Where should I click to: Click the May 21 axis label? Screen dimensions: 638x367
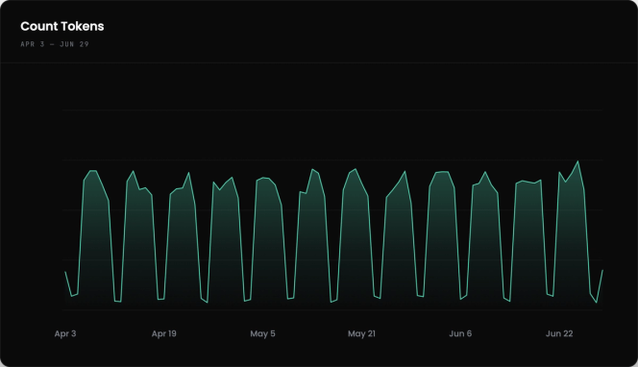tap(361, 333)
